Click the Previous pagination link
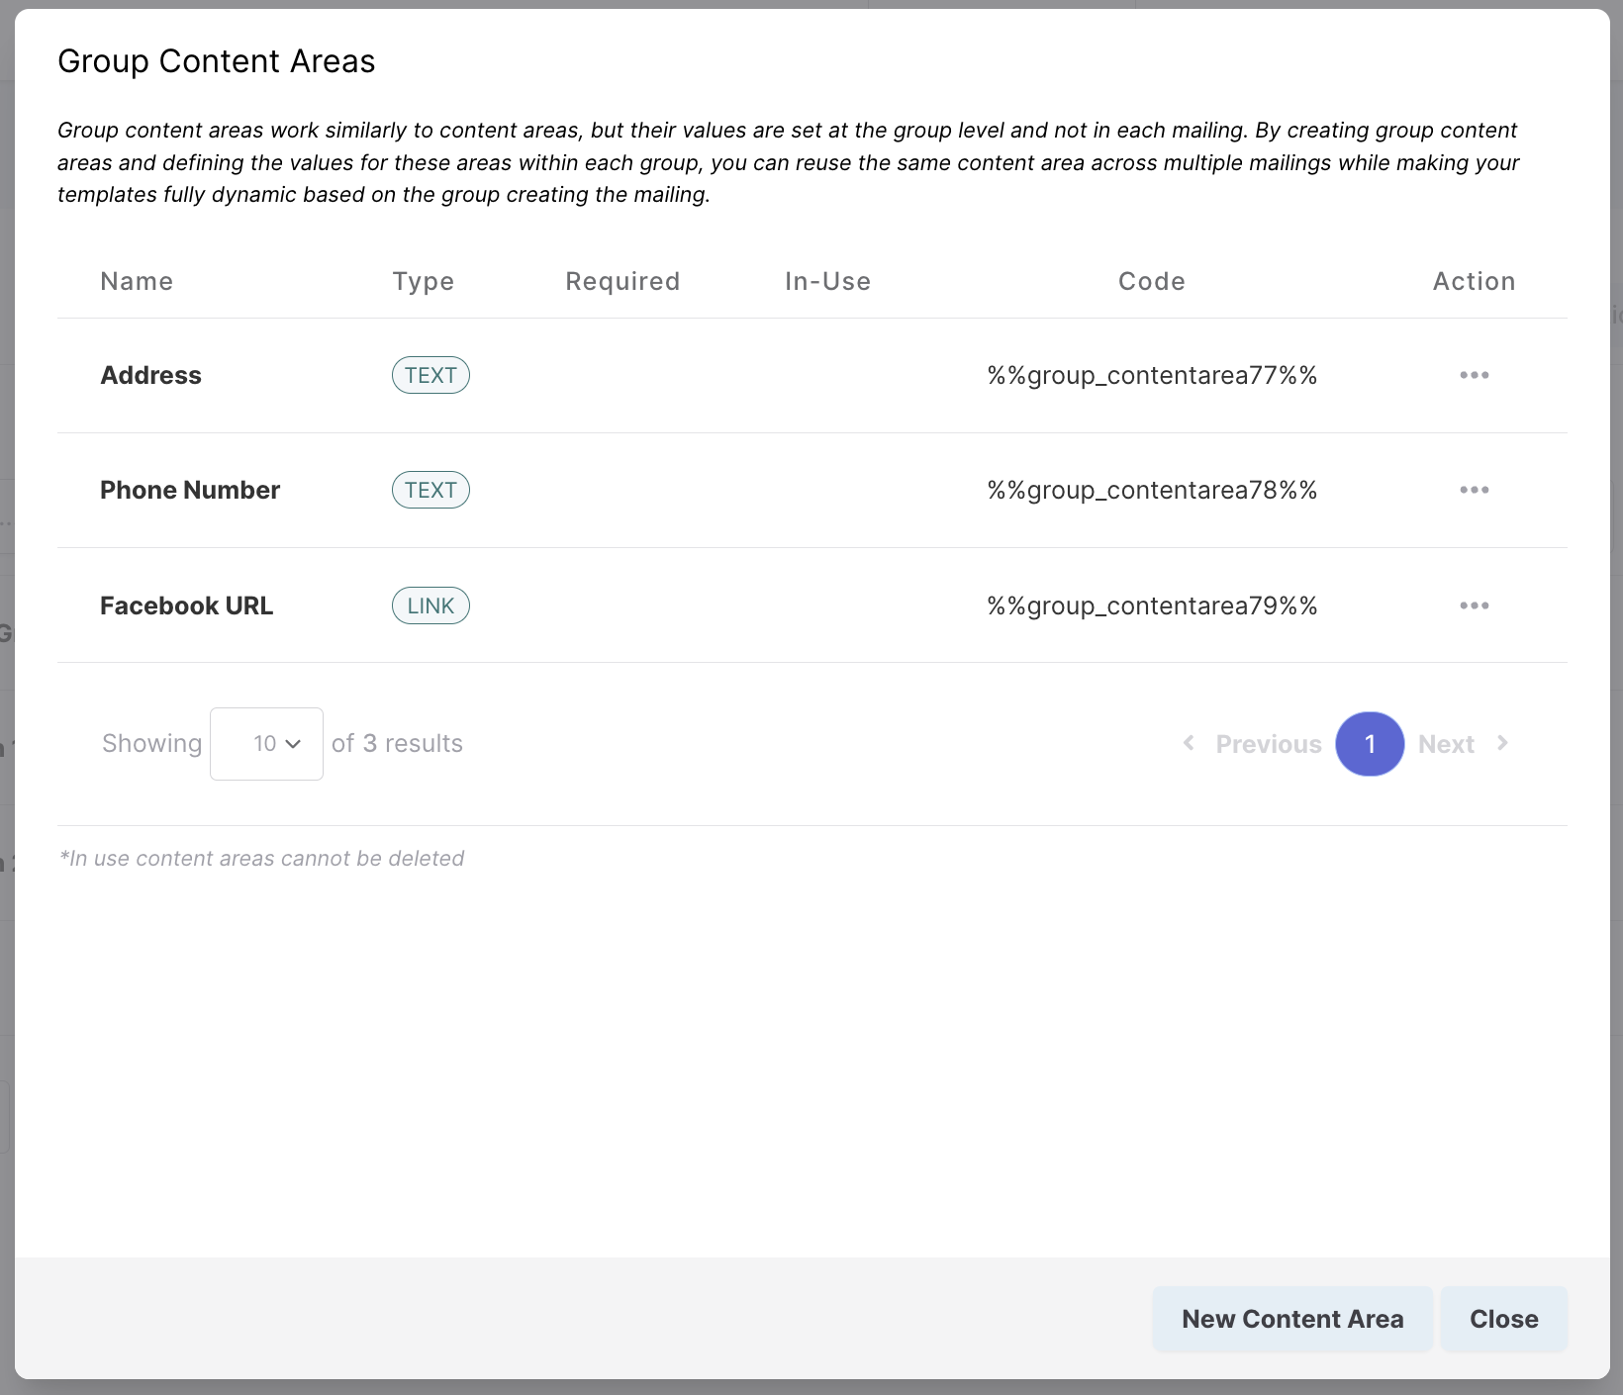Image resolution: width=1623 pixels, height=1395 pixels. (x=1268, y=744)
